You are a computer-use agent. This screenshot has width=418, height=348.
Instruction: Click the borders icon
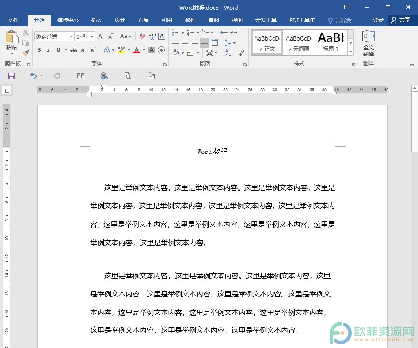click(190, 52)
